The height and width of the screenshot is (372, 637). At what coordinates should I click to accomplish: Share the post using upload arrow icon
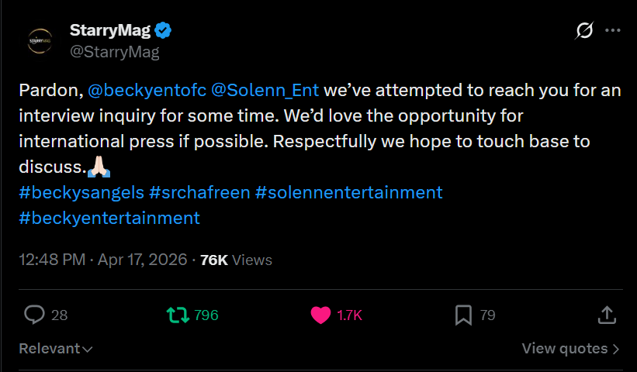[607, 315]
